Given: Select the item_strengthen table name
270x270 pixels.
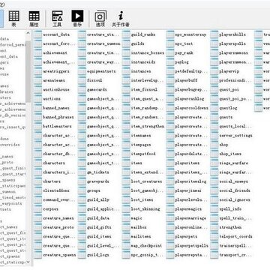Looking at the screenshot, I should pos(148,126).
